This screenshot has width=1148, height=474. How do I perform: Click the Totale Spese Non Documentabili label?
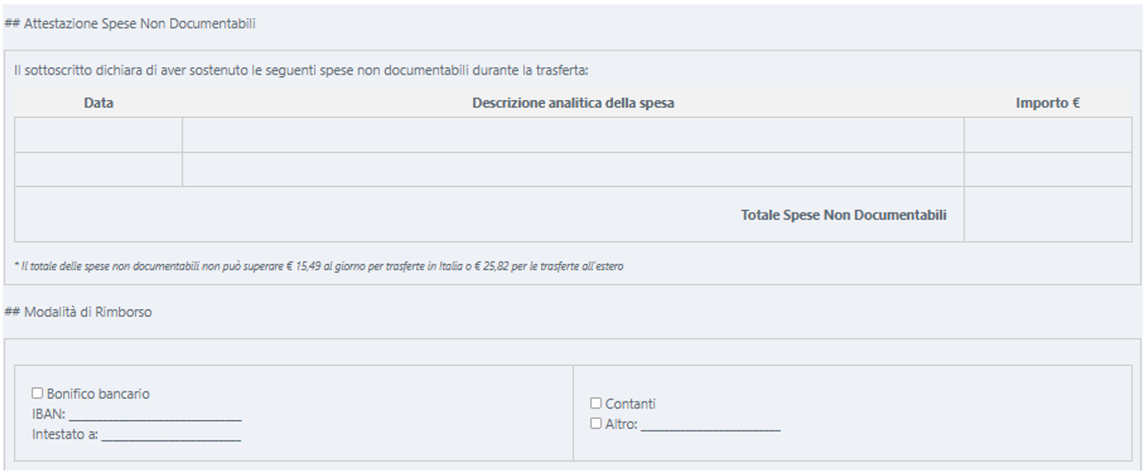click(x=844, y=214)
